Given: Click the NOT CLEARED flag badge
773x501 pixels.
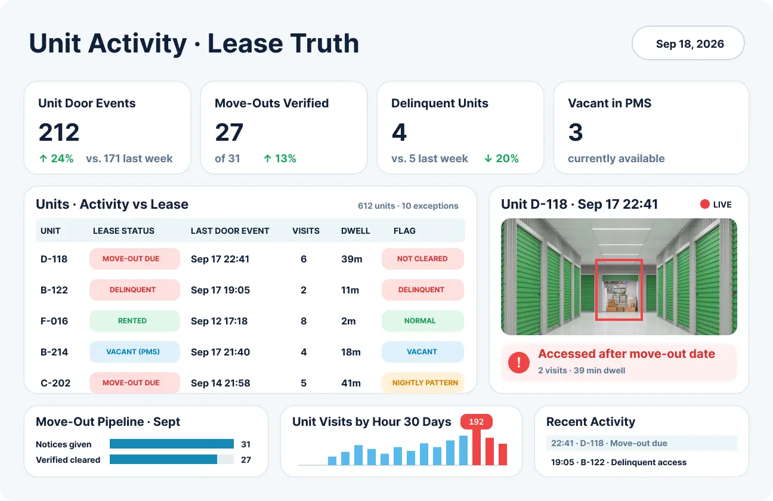Looking at the screenshot, I should (423, 259).
